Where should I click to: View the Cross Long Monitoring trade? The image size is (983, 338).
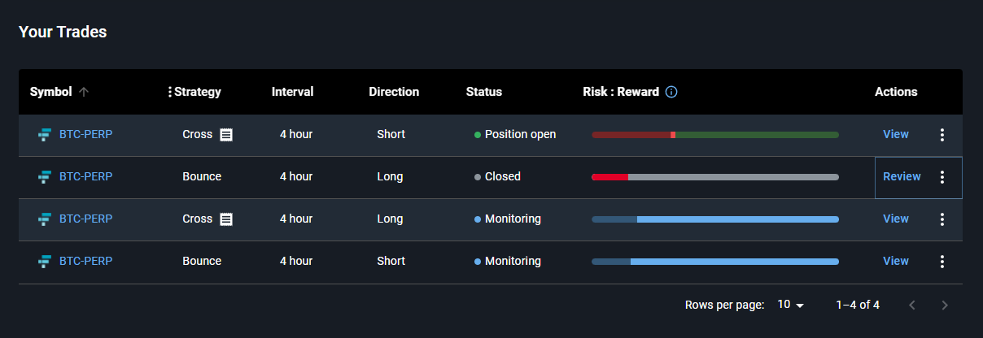[896, 219]
